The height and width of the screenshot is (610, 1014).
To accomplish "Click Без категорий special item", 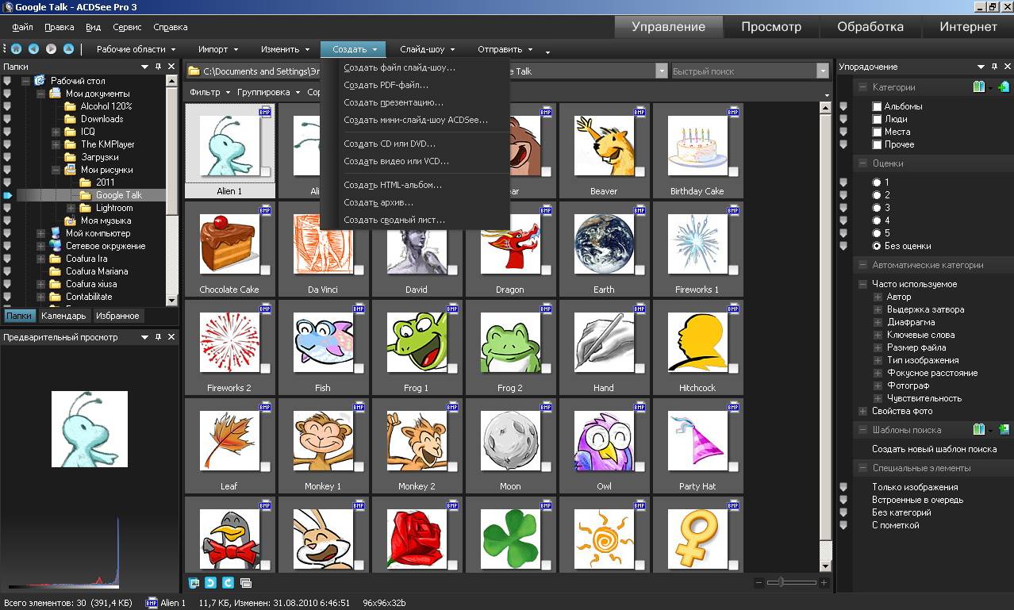I will point(901,512).
